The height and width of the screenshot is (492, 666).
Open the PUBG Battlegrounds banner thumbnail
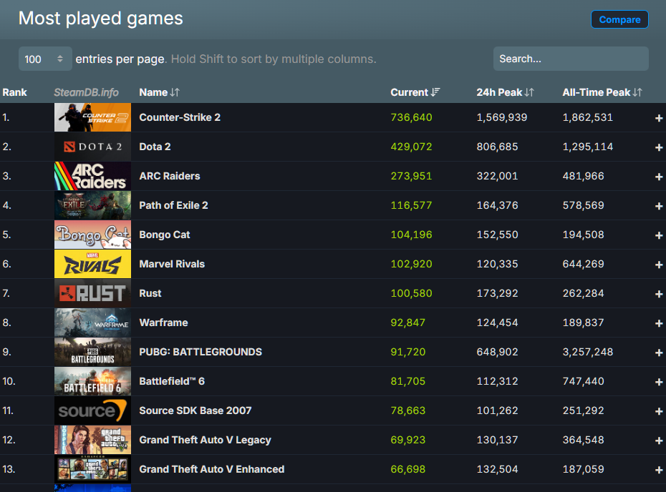(x=92, y=352)
